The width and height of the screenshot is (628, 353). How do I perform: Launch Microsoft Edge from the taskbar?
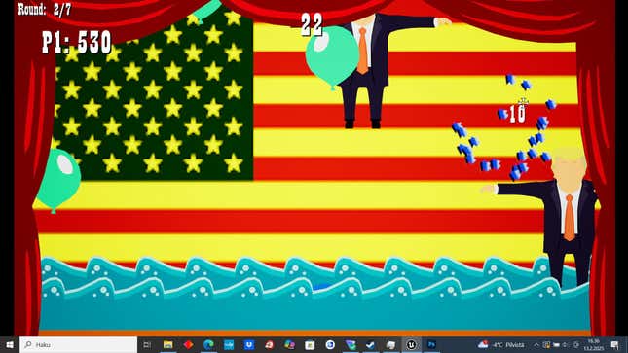coord(208,344)
